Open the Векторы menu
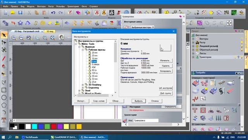The height and width of the screenshot is (140, 248). pyautogui.click(x=41, y=7)
